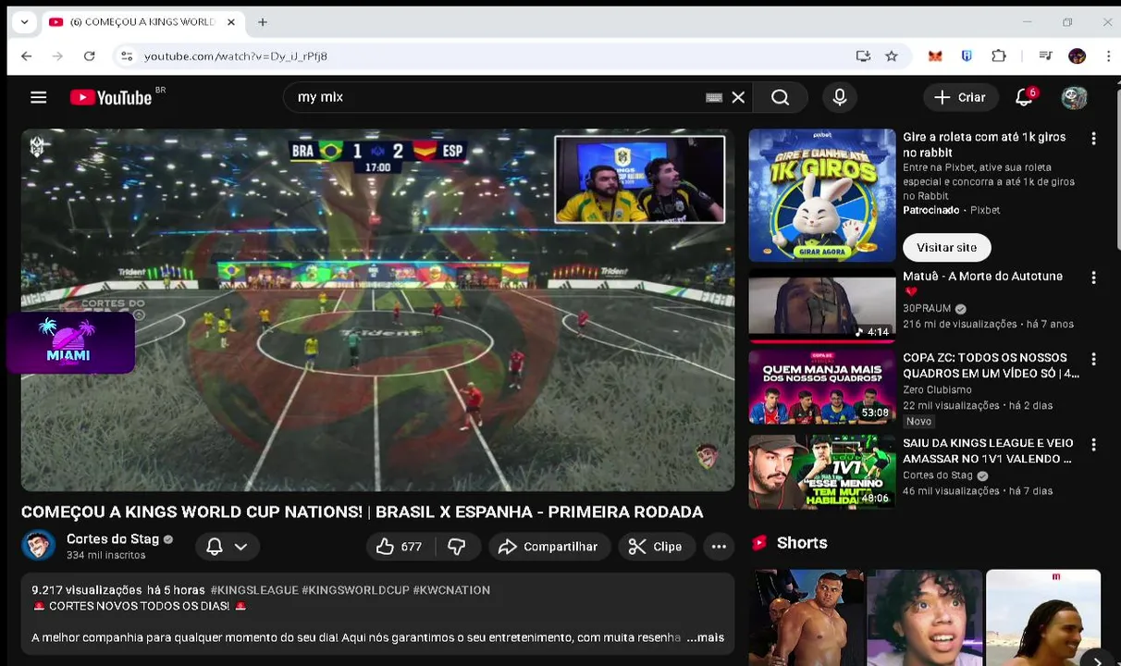Go to the YouTube home logo
The height and width of the screenshot is (666, 1121).
[111, 97]
